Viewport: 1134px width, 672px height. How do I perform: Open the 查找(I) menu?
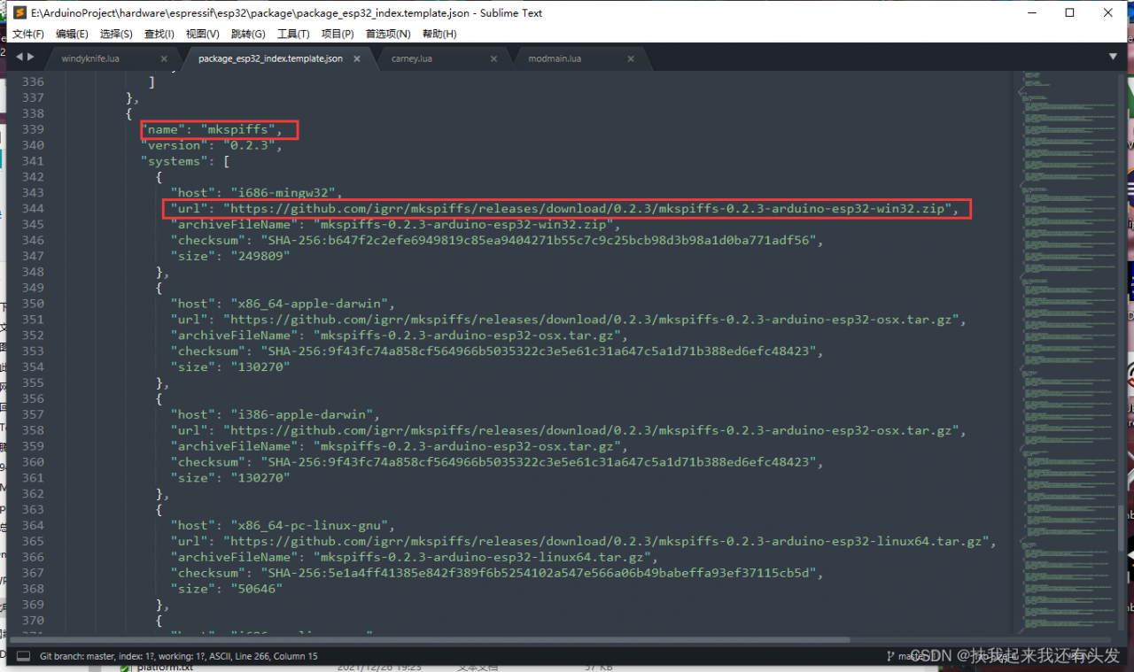159,34
